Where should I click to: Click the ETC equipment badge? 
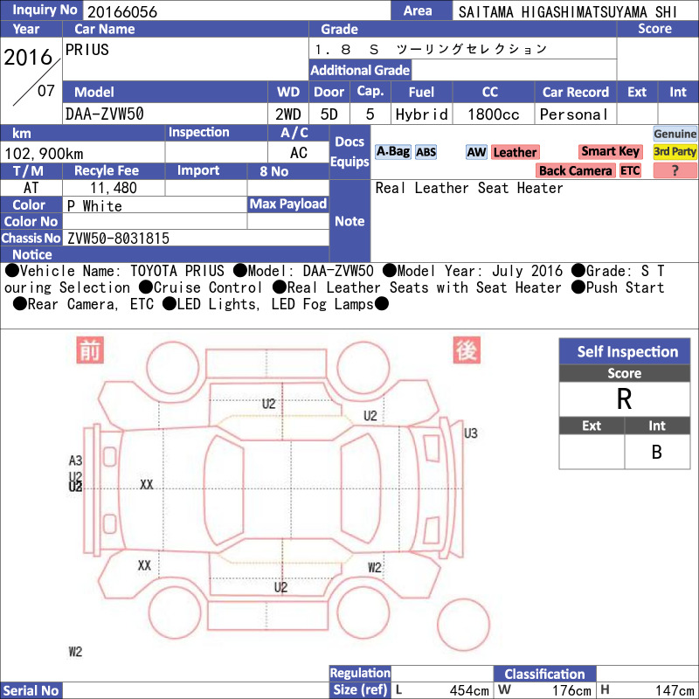coord(630,170)
